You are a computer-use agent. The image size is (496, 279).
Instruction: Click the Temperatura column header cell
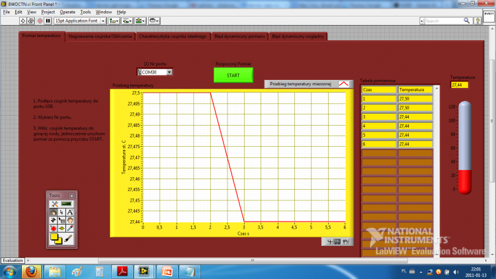(x=415, y=90)
